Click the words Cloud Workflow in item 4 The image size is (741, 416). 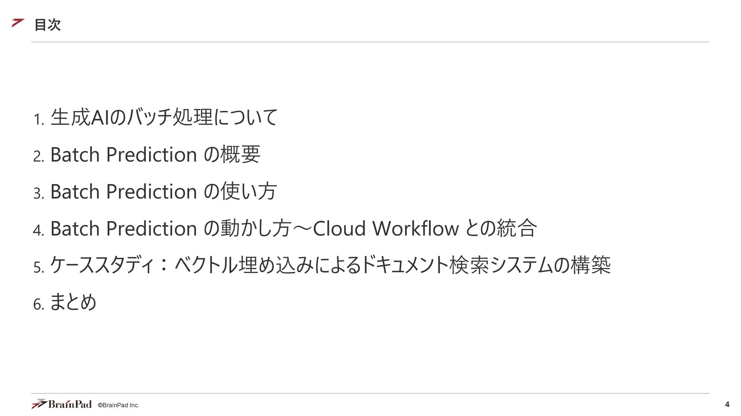[x=386, y=228]
